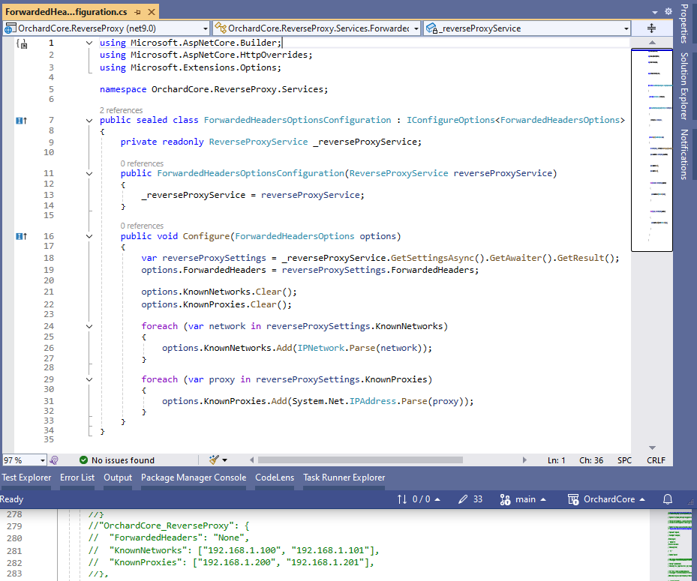Click the horizontal scrollbar right arrow
The width and height of the screenshot is (697, 581).
pos(524,460)
